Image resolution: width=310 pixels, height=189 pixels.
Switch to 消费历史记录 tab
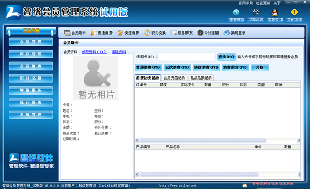click(147, 77)
